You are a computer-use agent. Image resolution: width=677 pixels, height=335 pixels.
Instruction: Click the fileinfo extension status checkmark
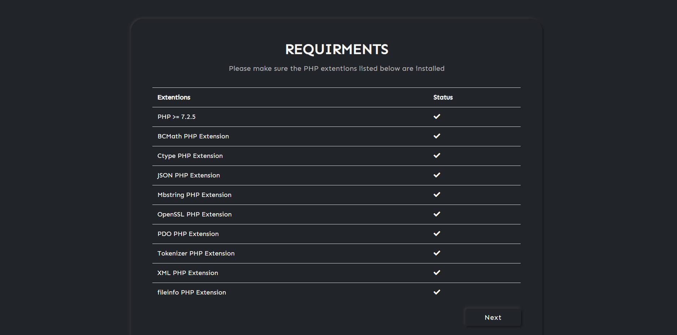(x=437, y=292)
